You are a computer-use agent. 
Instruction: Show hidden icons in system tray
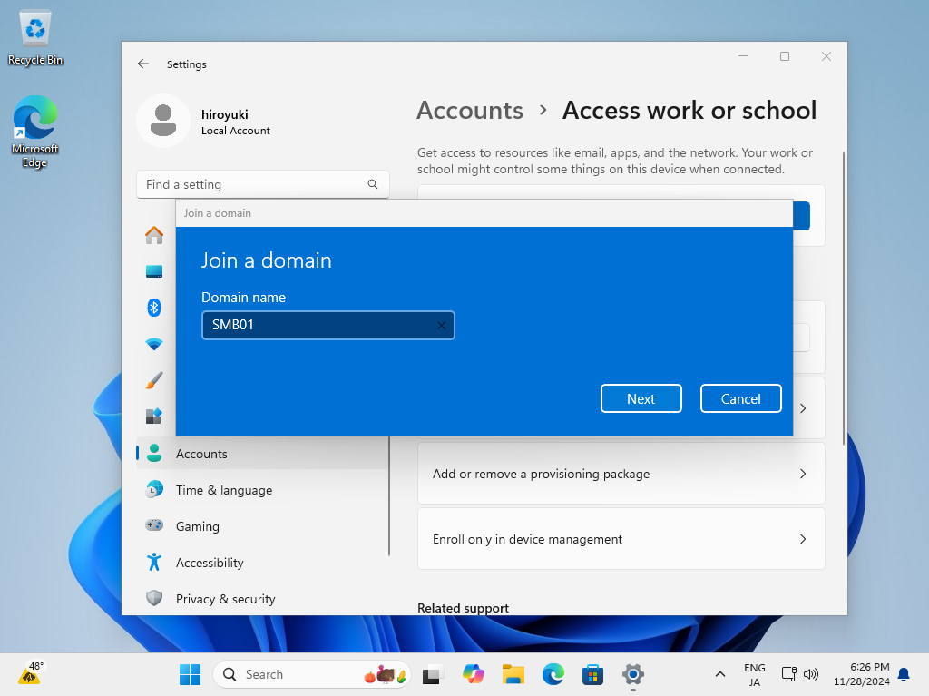720,674
